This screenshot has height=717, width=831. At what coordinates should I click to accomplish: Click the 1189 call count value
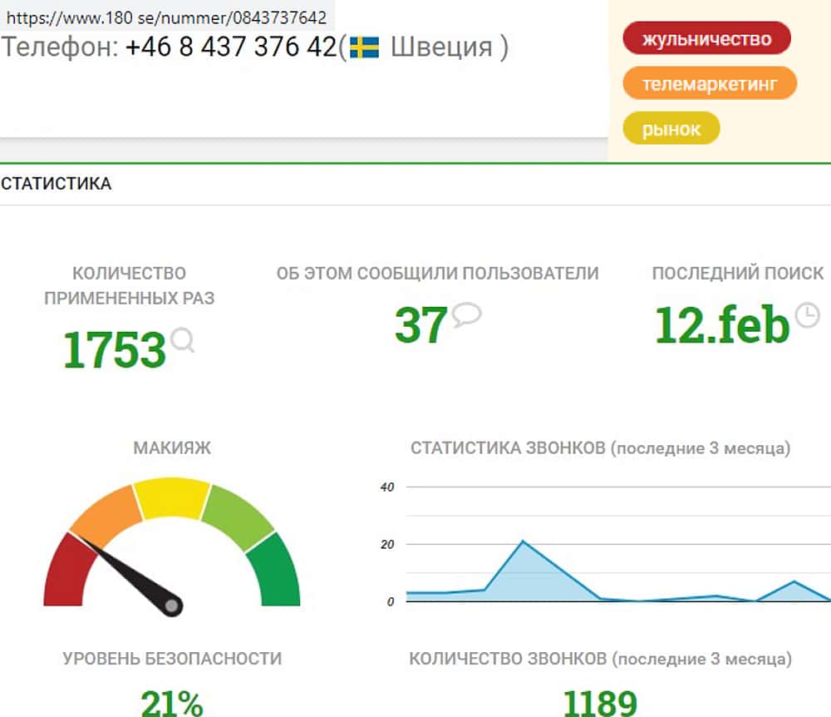[600, 703]
